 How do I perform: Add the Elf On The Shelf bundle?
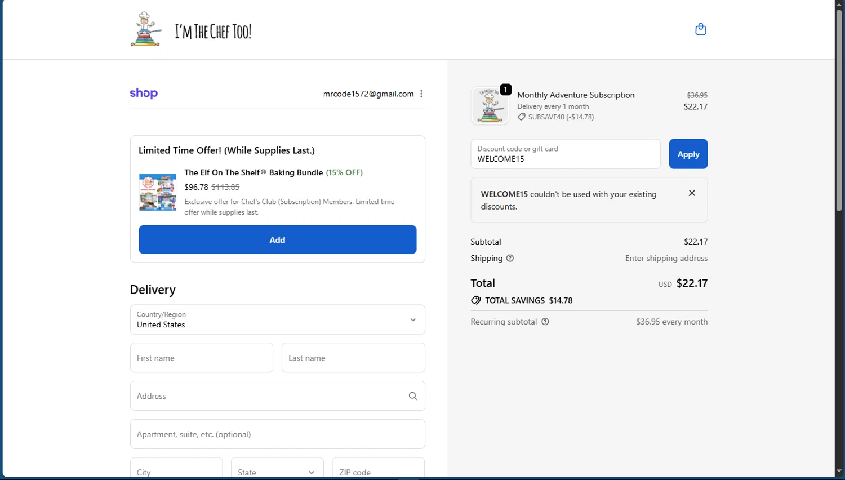[x=277, y=240]
